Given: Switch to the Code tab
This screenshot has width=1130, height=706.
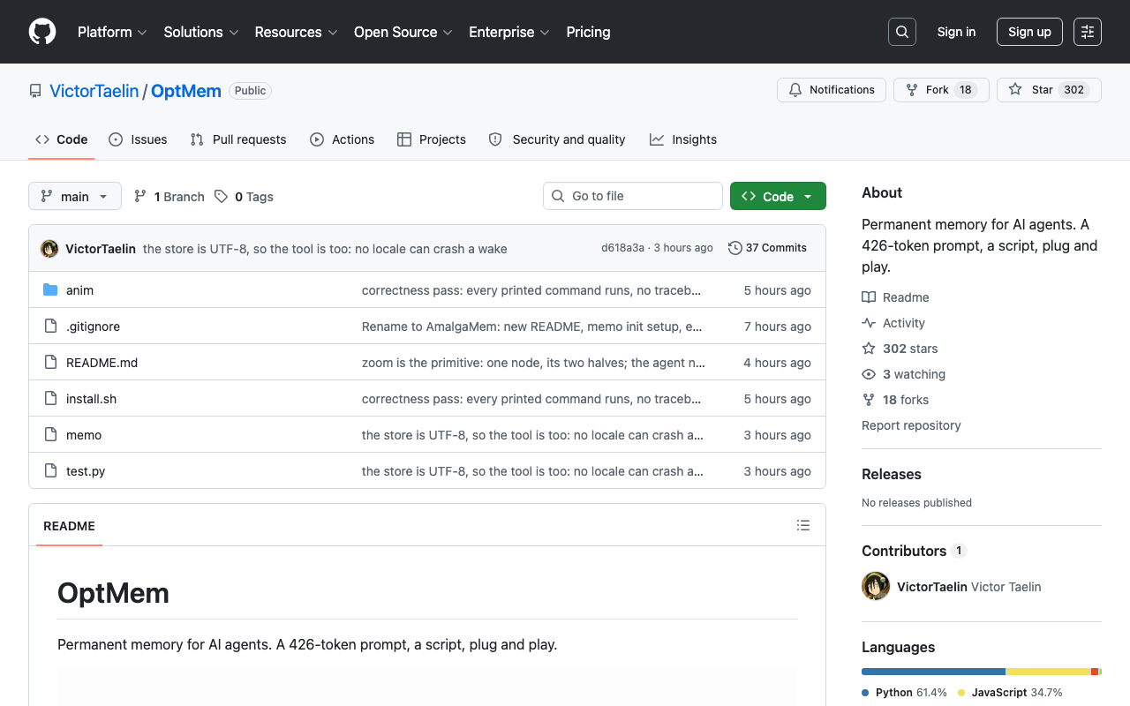Looking at the screenshot, I should click(x=61, y=139).
